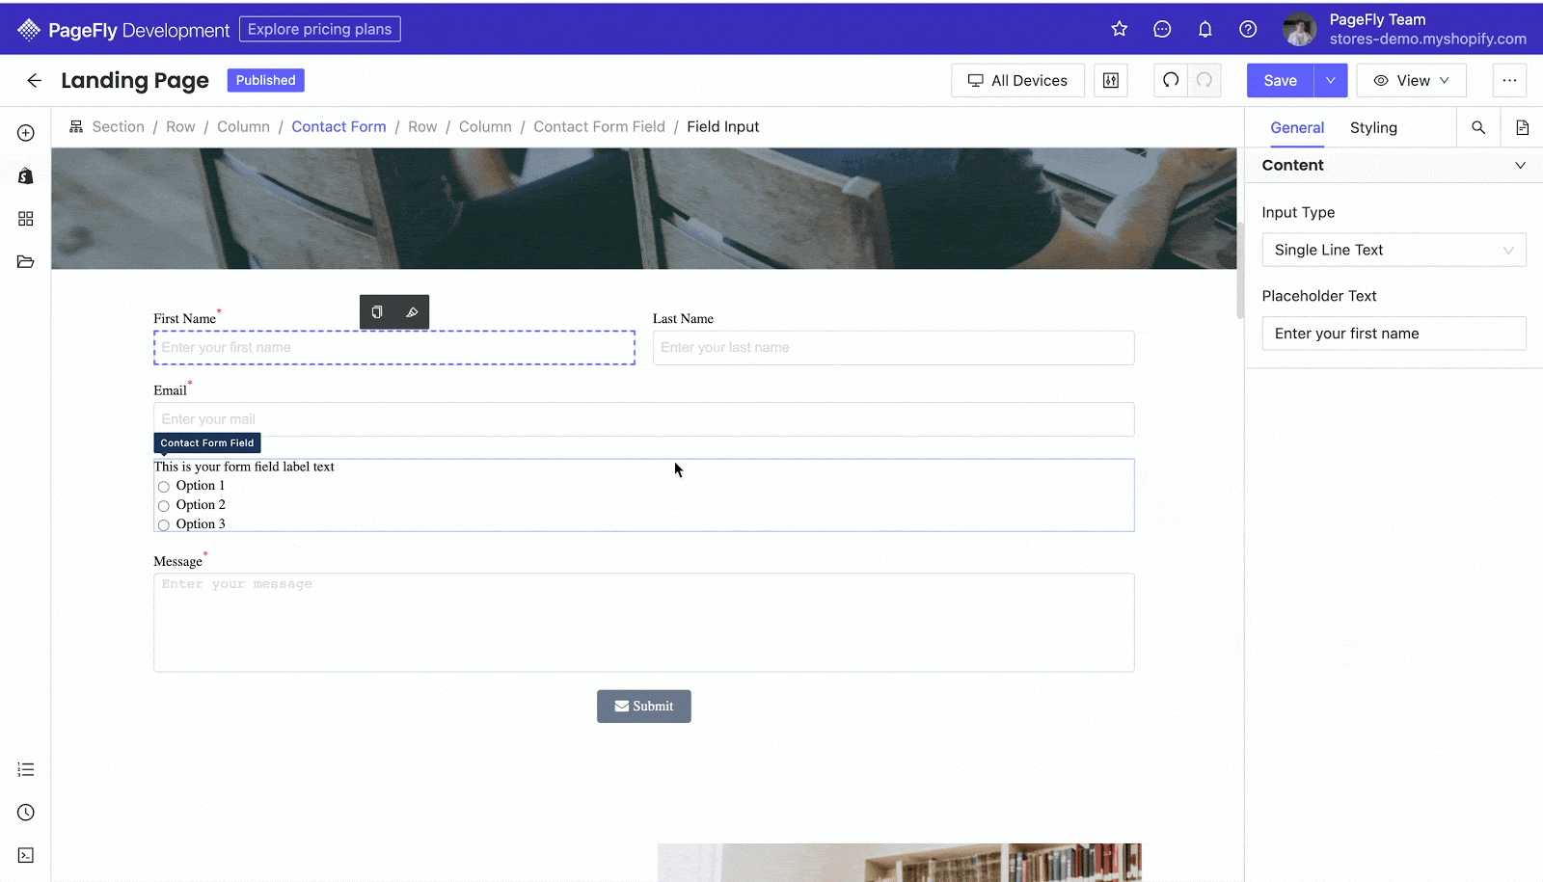Switch to the General tab
1543x882 pixels.
1297,127
